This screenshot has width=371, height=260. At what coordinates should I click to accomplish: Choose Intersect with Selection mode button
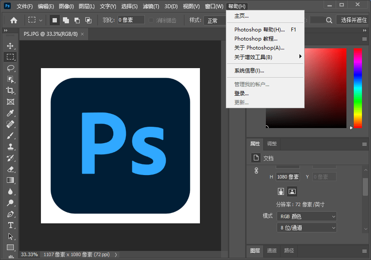[88, 20]
